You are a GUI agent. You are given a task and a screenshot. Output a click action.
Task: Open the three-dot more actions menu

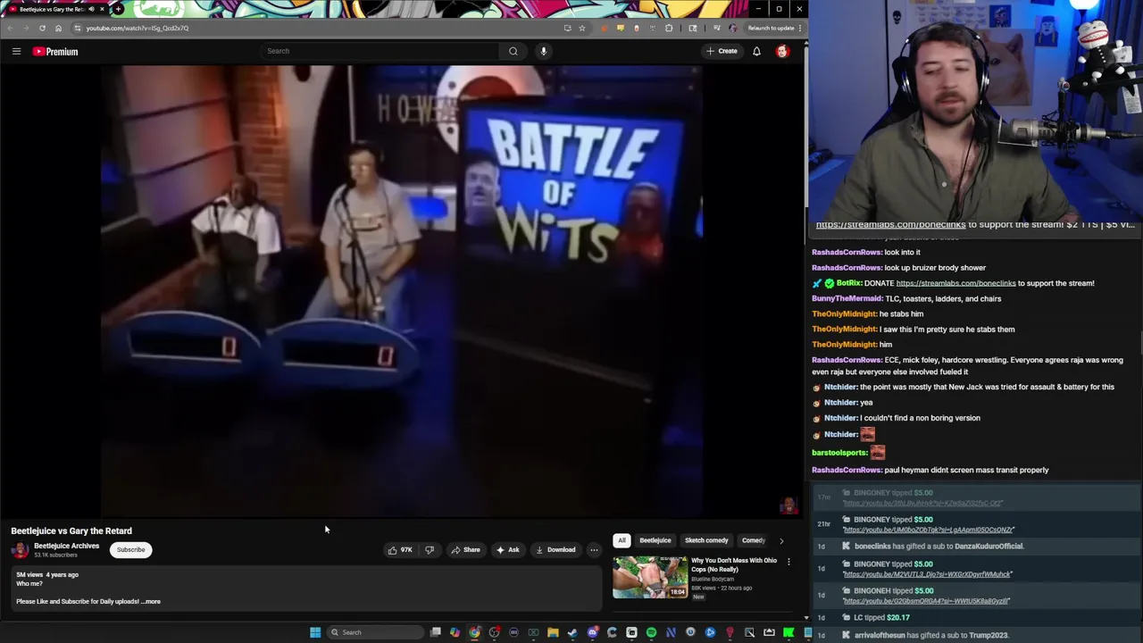[x=594, y=550]
